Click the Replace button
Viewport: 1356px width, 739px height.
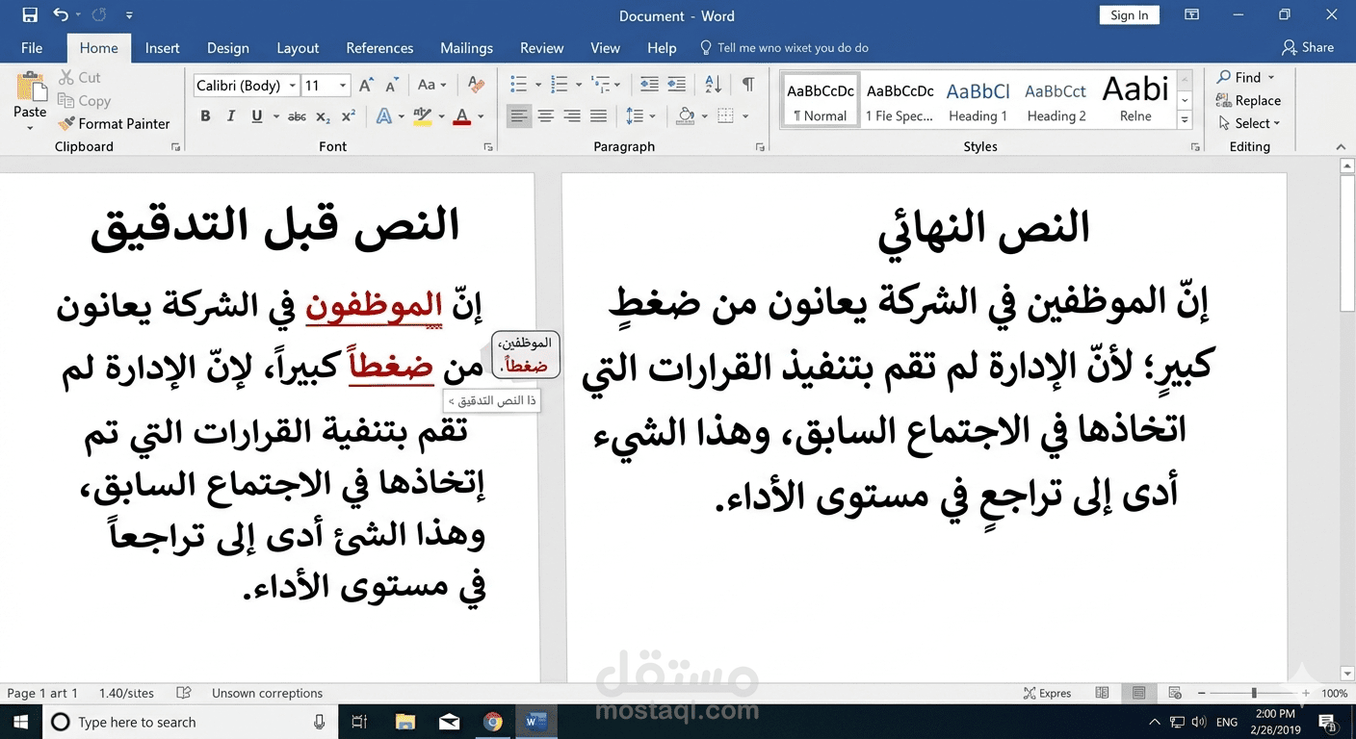click(1248, 100)
